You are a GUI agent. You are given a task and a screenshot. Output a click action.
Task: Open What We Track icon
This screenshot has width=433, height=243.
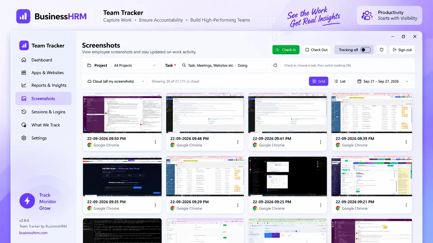24,125
